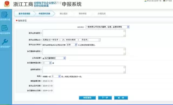Click the 返回 back button
Image resolution: width=173 pixels, height=105 pixels.
point(121,98)
